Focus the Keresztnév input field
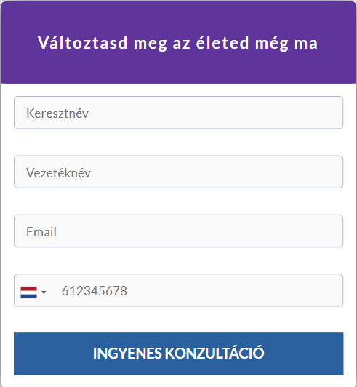The width and height of the screenshot is (357, 387). point(178,113)
